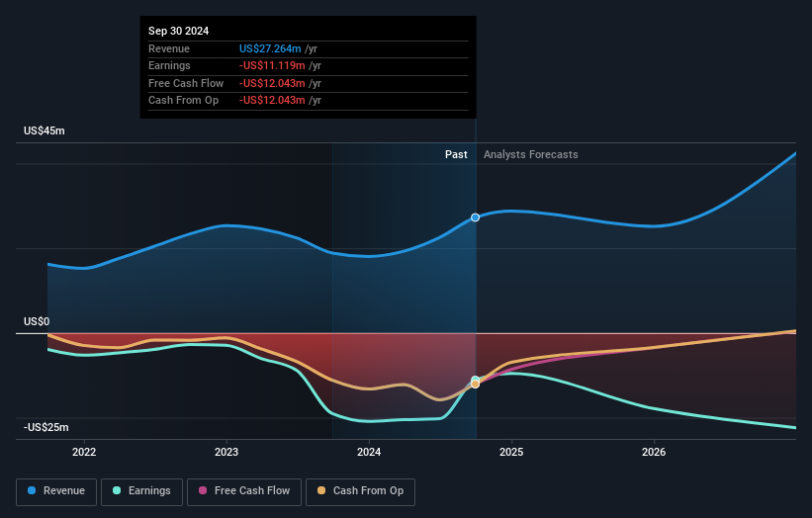The width and height of the screenshot is (812, 518).
Task: Click the orange dot in Cash From Op legend
Action: [x=321, y=490]
